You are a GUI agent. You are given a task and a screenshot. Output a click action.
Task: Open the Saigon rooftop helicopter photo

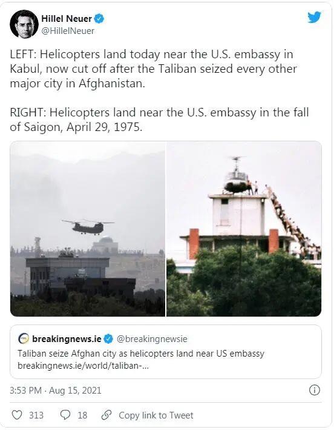[x=244, y=229]
